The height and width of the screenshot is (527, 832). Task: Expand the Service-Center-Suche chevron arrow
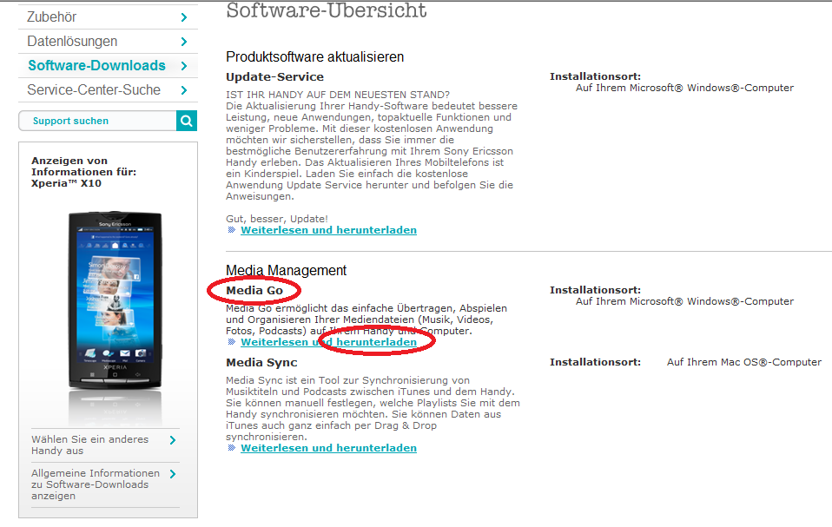[184, 90]
